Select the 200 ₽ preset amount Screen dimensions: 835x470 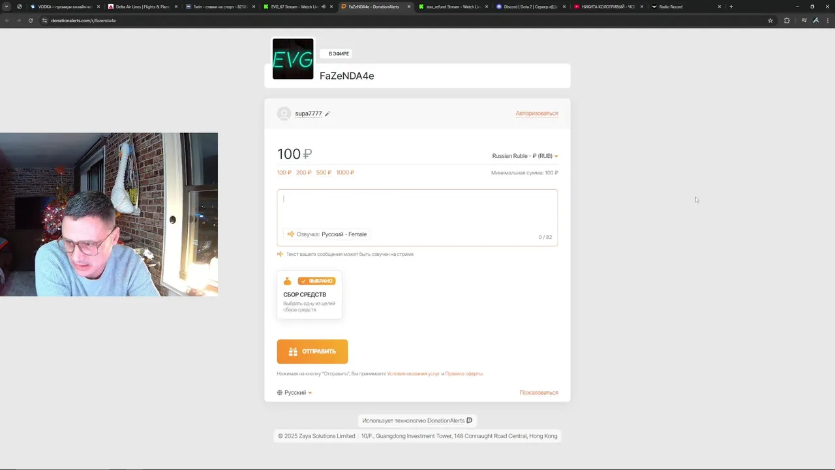(x=304, y=173)
